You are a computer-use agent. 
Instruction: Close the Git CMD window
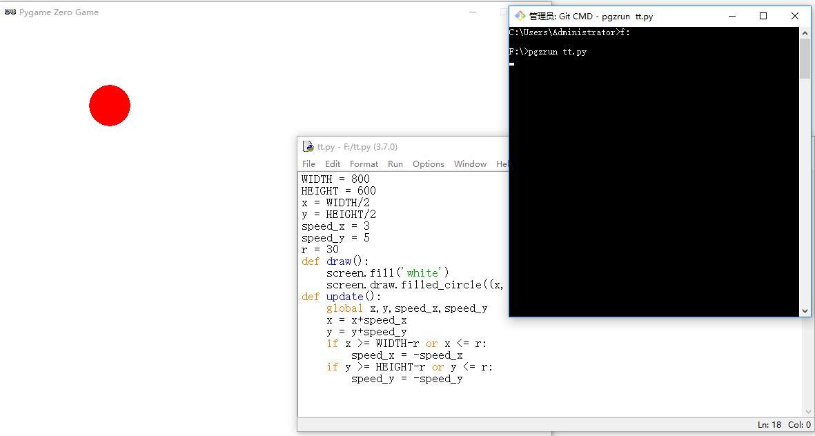click(x=795, y=16)
